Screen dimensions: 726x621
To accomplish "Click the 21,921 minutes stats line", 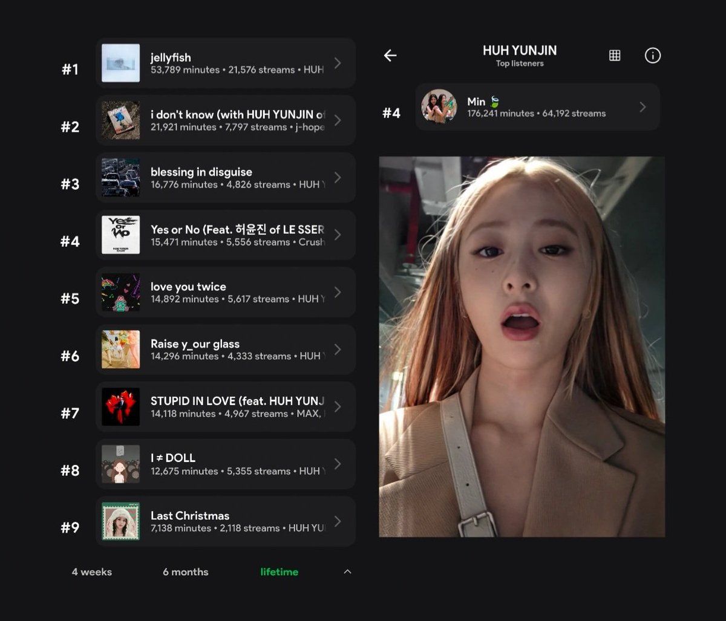I will pyautogui.click(x=238, y=127).
